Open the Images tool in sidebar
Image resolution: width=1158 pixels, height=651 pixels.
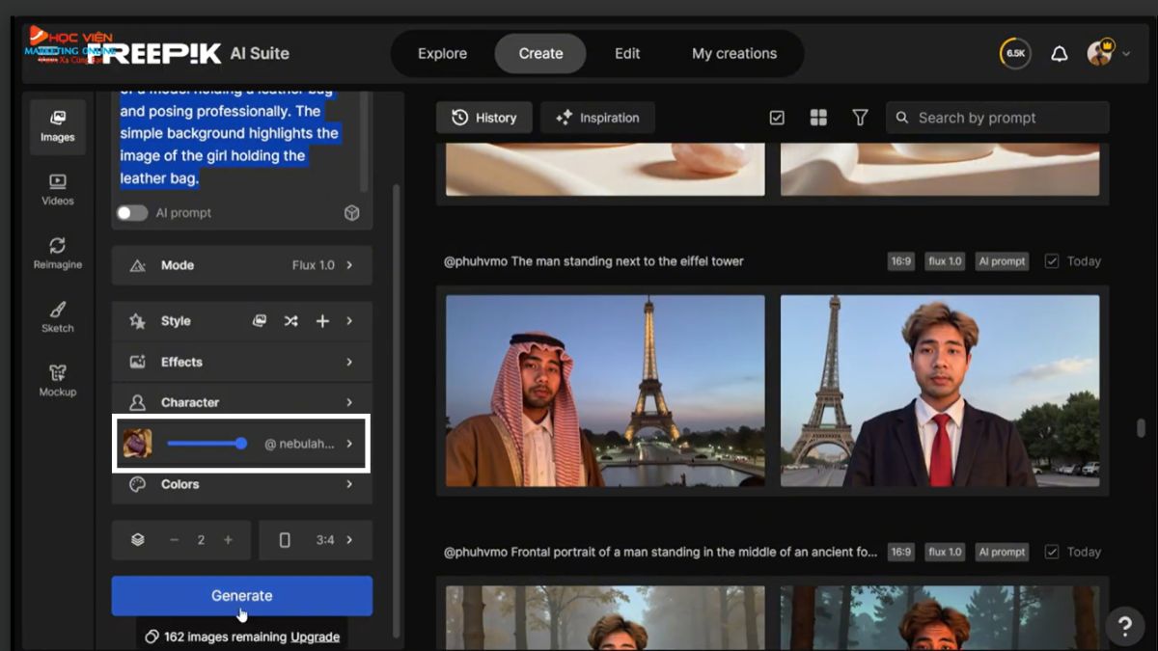[57, 127]
